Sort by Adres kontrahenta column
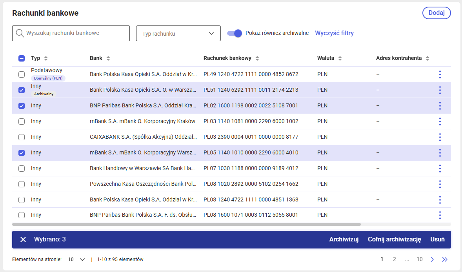This screenshot has width=462, height=272. [x=427, y=58]
